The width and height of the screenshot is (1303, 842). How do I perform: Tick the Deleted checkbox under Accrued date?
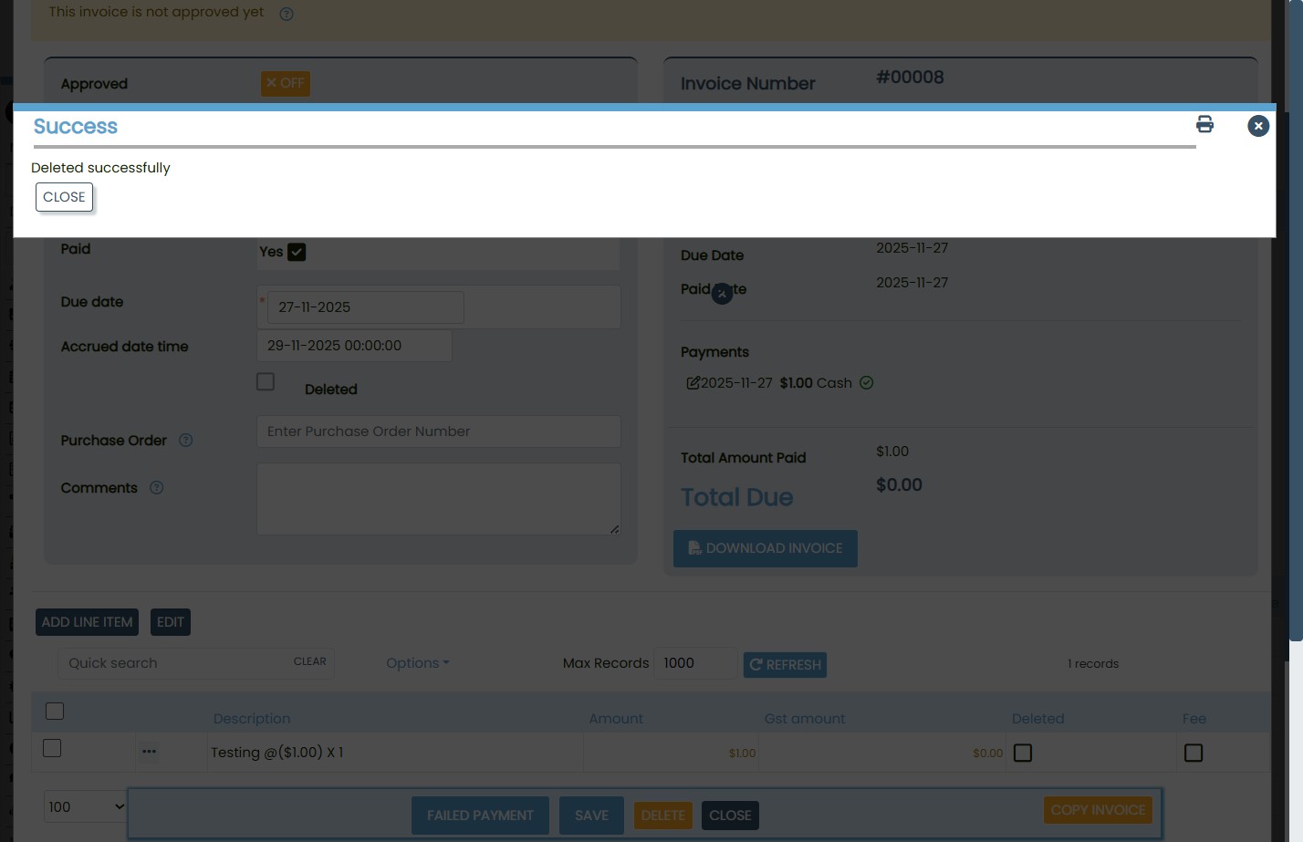click(x=266, y=381)
